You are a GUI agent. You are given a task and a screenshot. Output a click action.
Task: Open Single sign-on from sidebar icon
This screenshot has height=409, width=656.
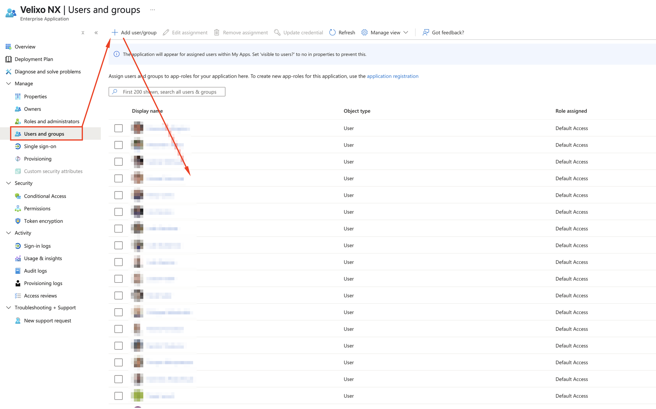pos(18,146)
